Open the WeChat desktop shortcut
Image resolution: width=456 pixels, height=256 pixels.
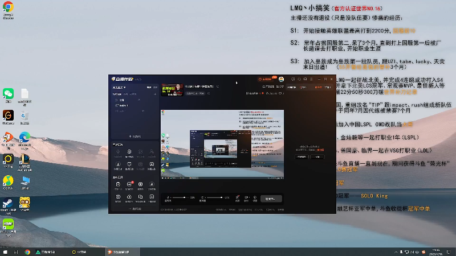click(8, 94)
